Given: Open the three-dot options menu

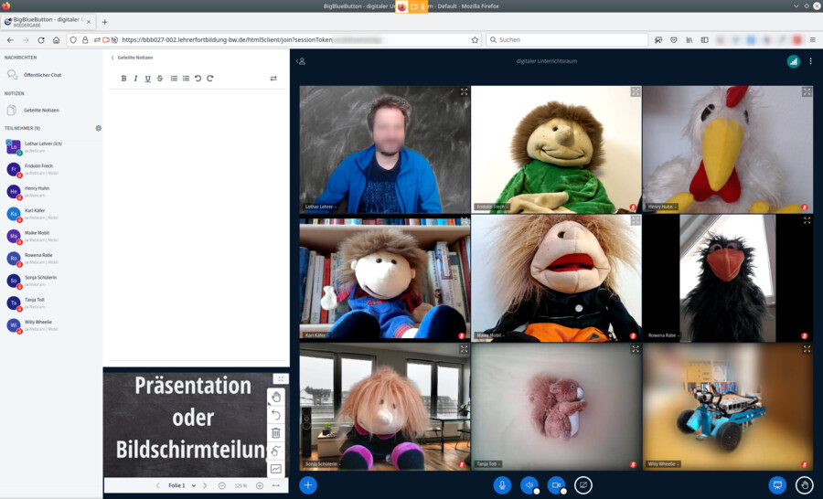Looking at the screenshot, I should pyautogui.click(x=810, y=61).
